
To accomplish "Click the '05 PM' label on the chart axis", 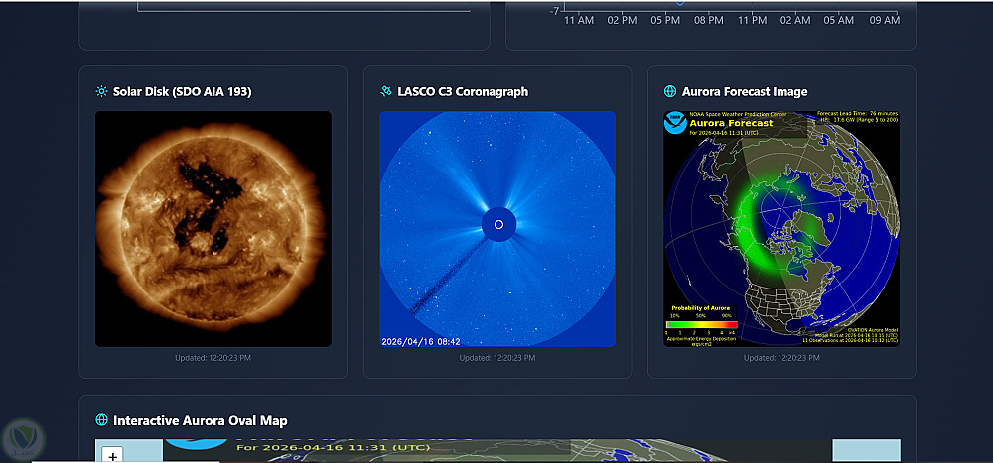I will 665,20.
